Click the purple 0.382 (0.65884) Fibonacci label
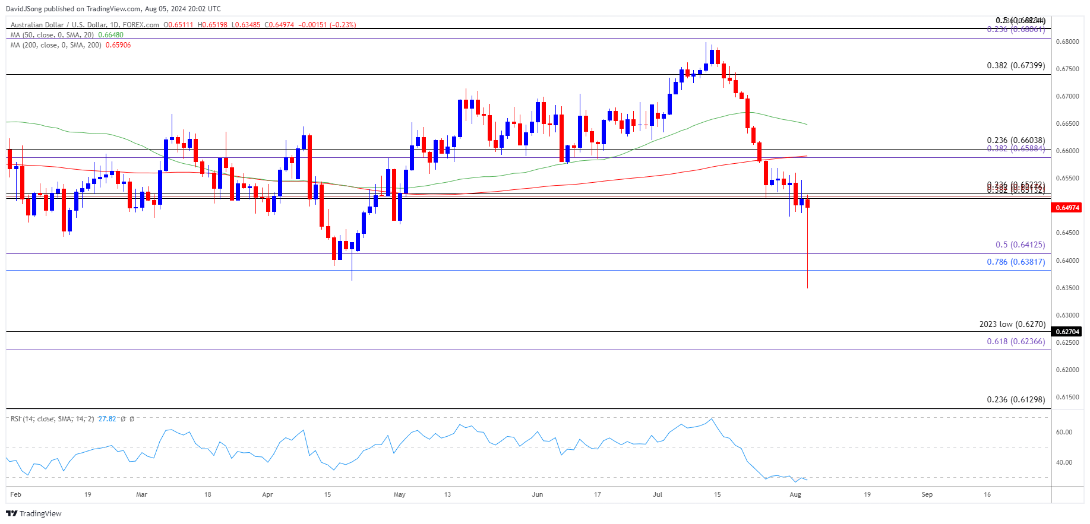 [1016, 148]
